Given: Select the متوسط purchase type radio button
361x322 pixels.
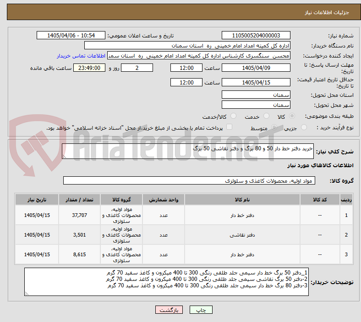Looking at the screenshot, I should pos(274,127).
